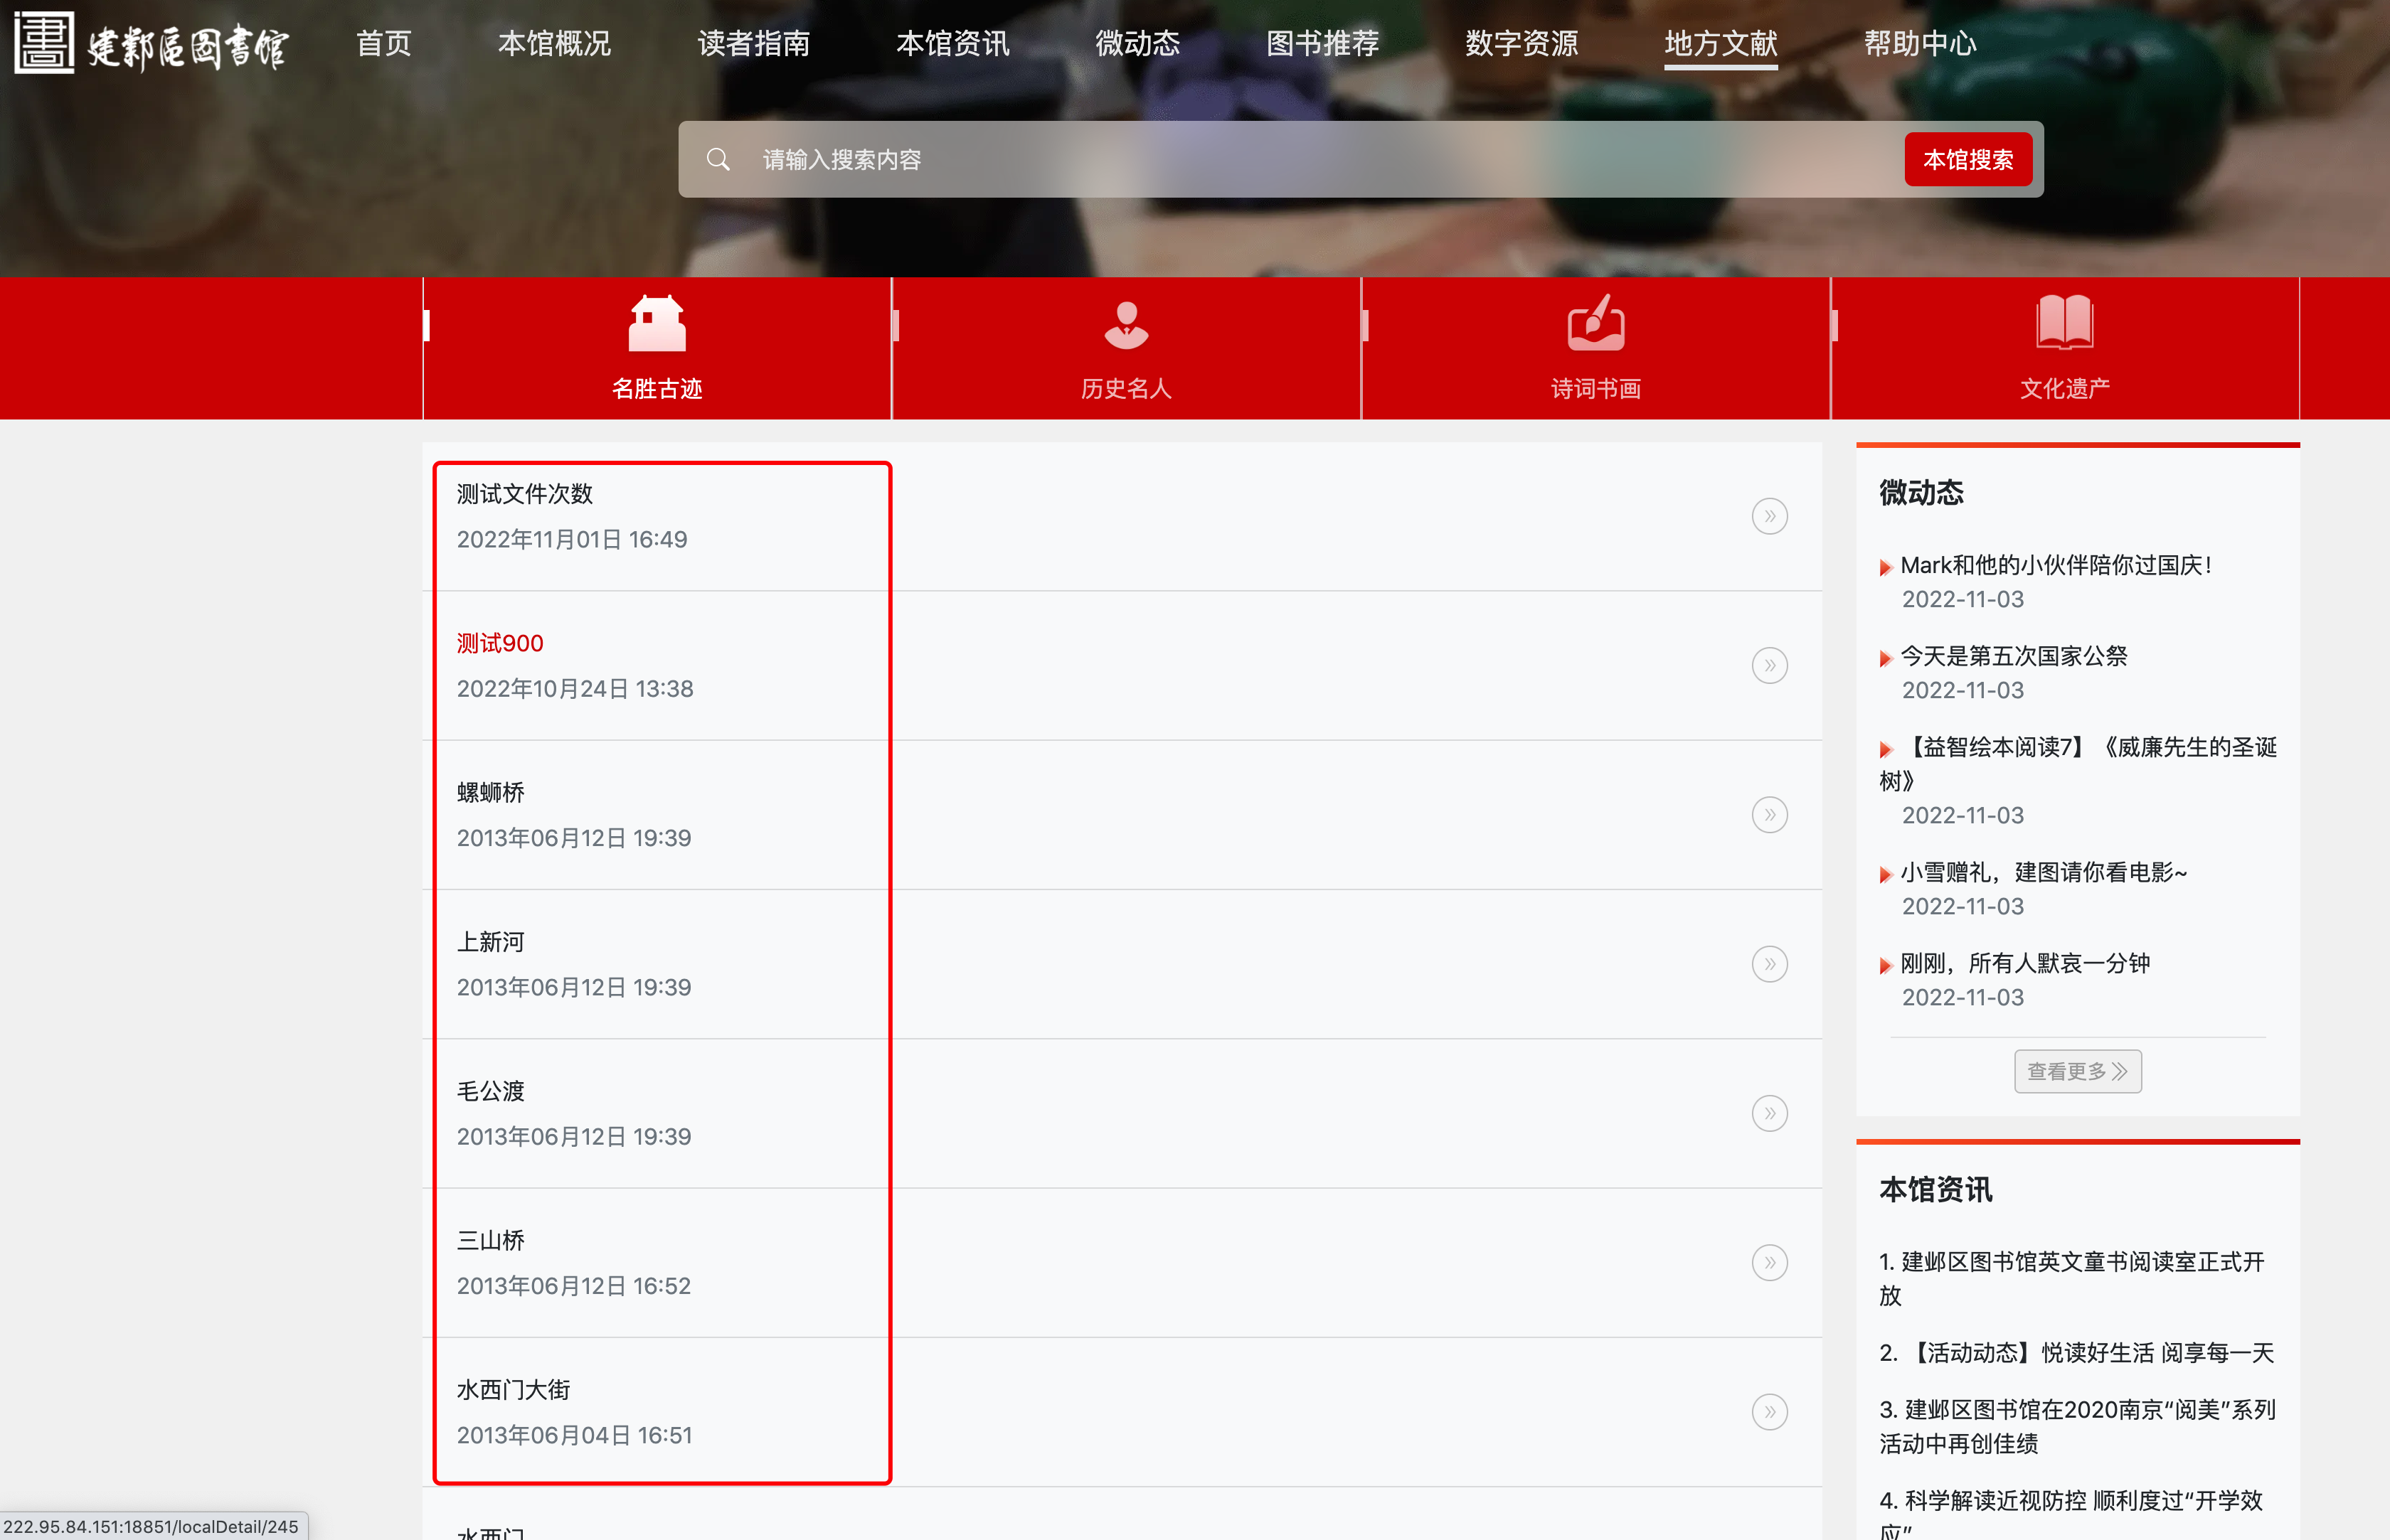The image size is (2390, 1540).
Task: Select the 诗词书画 tab label
Action: (1595, 388)
